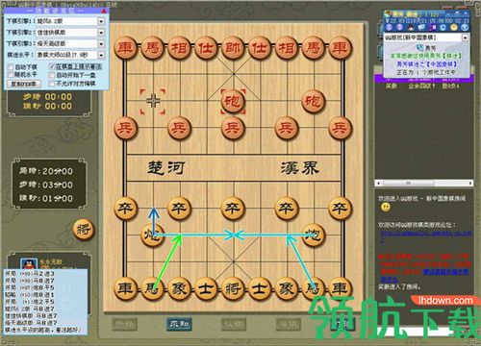Open the 下棋引擎3 dropdown arrow
This screenshot has width=481, height=346.
pos(101,44)
